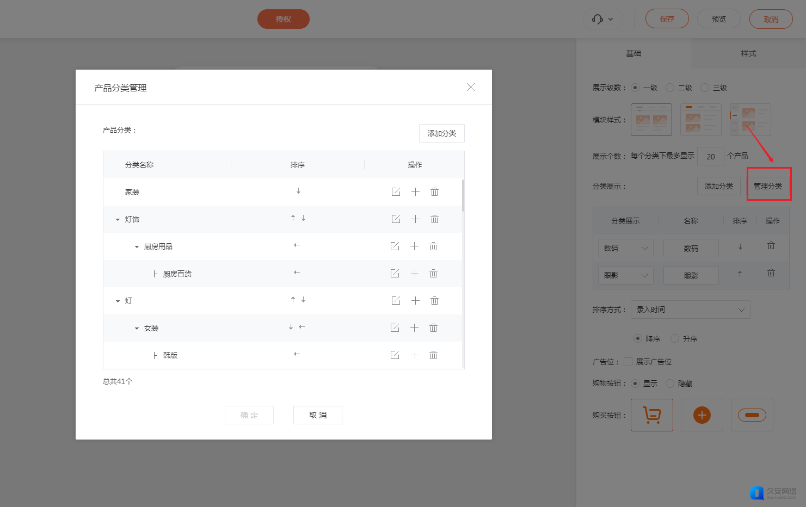Open the 录入时间 sort method dropdown
Viewport: 806px width, 507px height.
pyautogui.click(x=690, y=310)
